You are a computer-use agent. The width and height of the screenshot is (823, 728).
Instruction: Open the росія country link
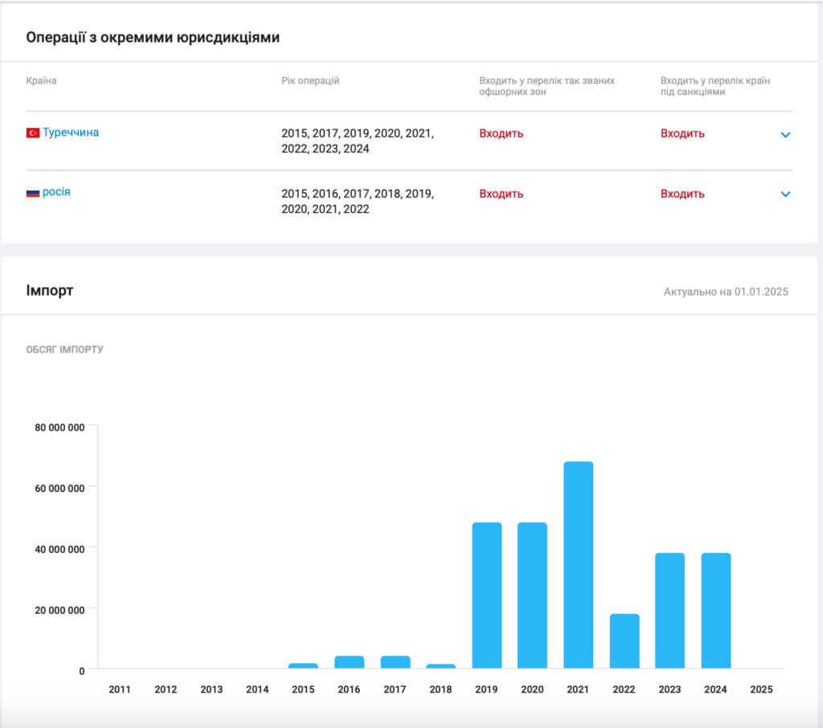(x=56, y=192)
